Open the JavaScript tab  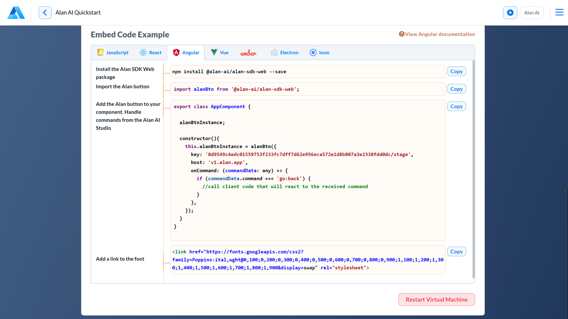pyautogui.click(x=113, y=52)
